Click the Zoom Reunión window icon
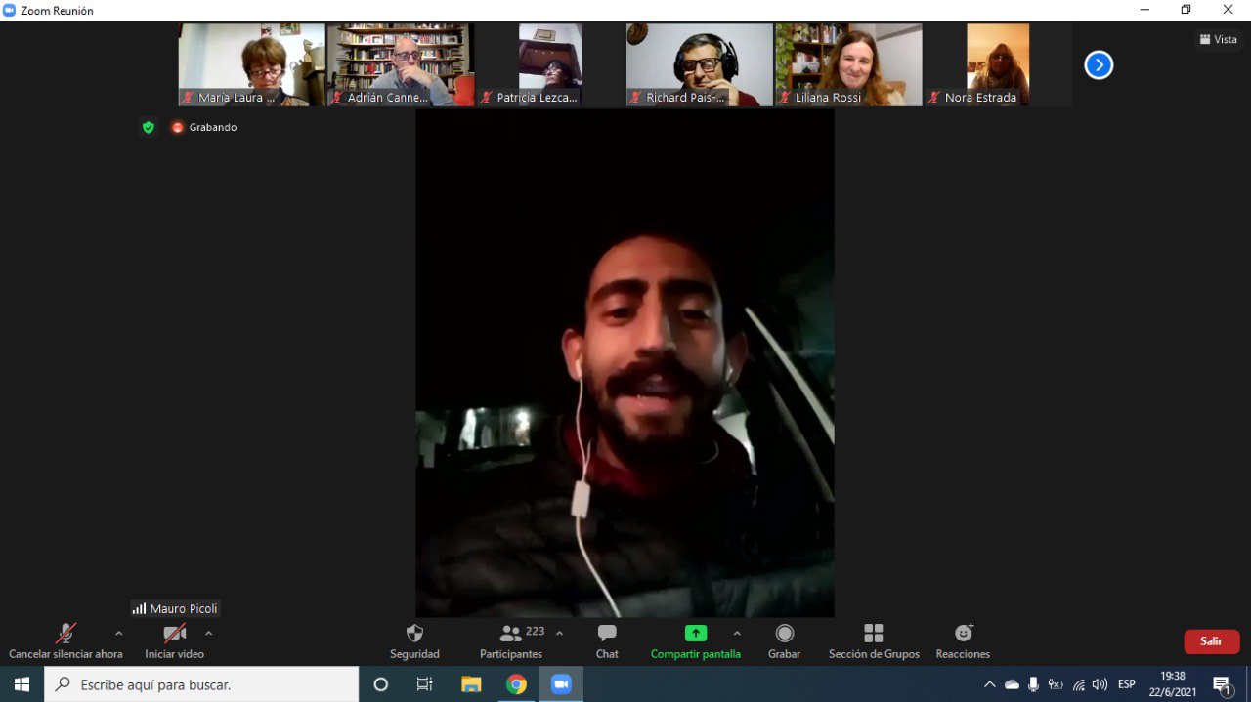The image size is (1251, 702). pyautogui.click(x=10, y=10)
